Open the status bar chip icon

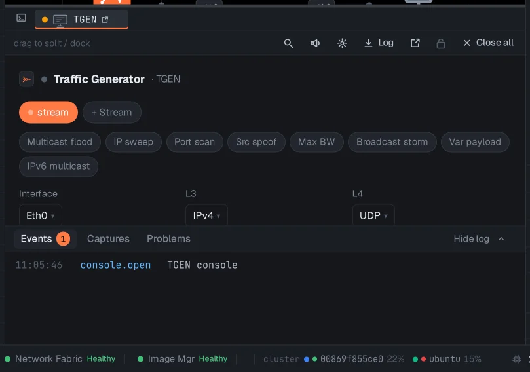coord(517,359)
